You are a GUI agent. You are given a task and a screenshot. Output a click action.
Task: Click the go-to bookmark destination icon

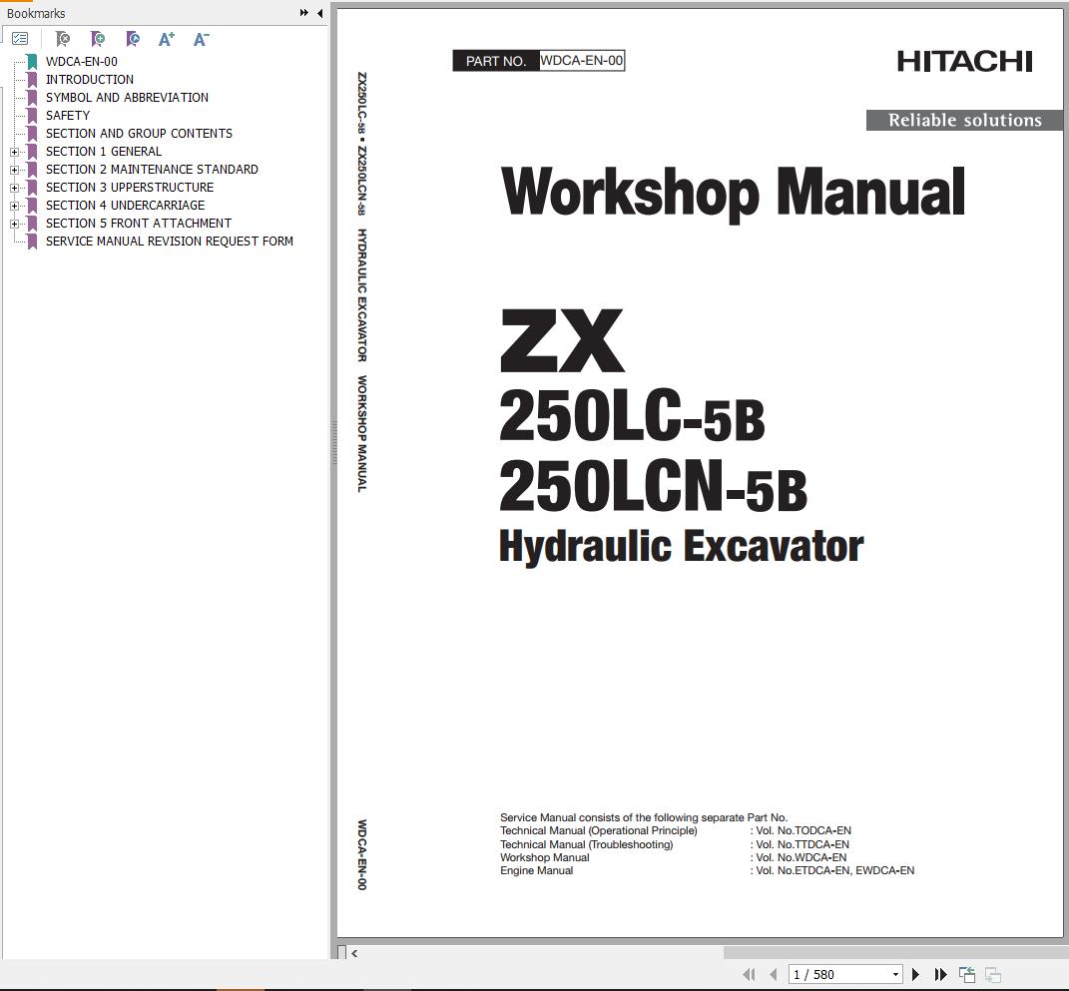133,39
